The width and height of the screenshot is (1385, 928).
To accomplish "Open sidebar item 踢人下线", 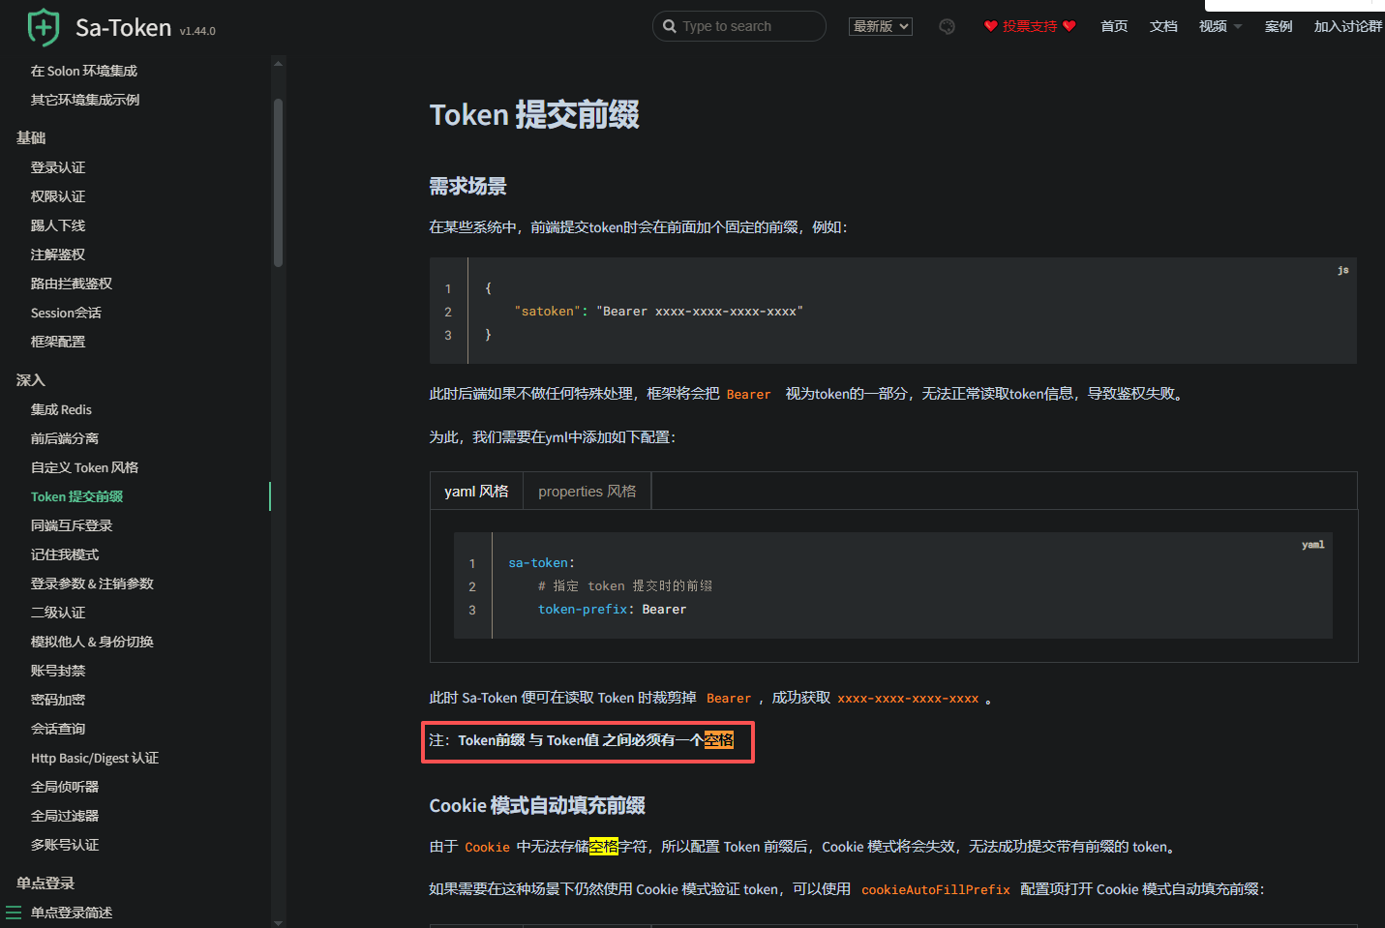I will (58, 225).
